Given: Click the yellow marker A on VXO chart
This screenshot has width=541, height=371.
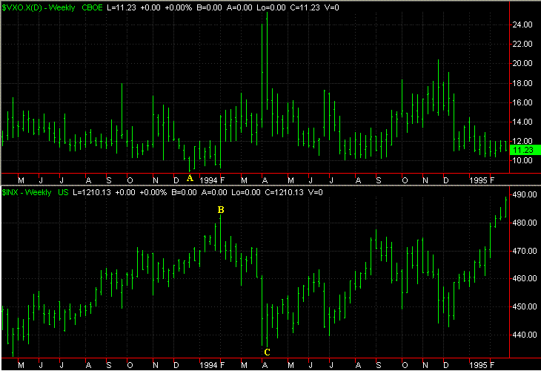Looking at the screenshot, I should tap(190, 178).
